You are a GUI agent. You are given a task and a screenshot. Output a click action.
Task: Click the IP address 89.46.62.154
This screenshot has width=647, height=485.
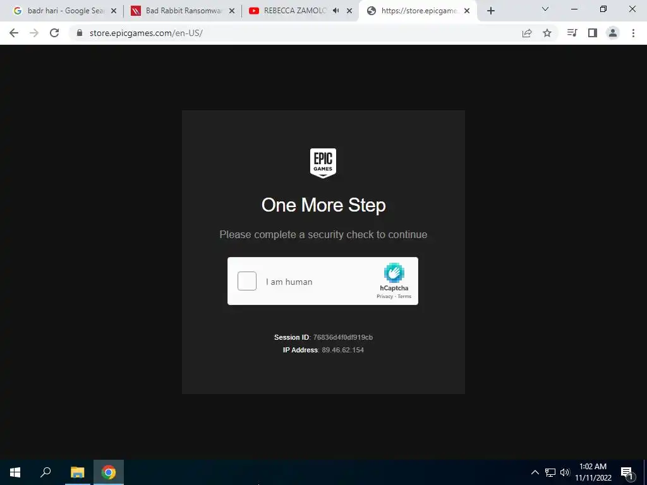pos(343,350)
